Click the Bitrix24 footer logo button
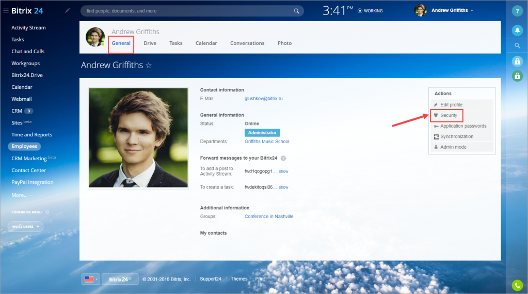528x294 pixels. [x=120, y=279]
